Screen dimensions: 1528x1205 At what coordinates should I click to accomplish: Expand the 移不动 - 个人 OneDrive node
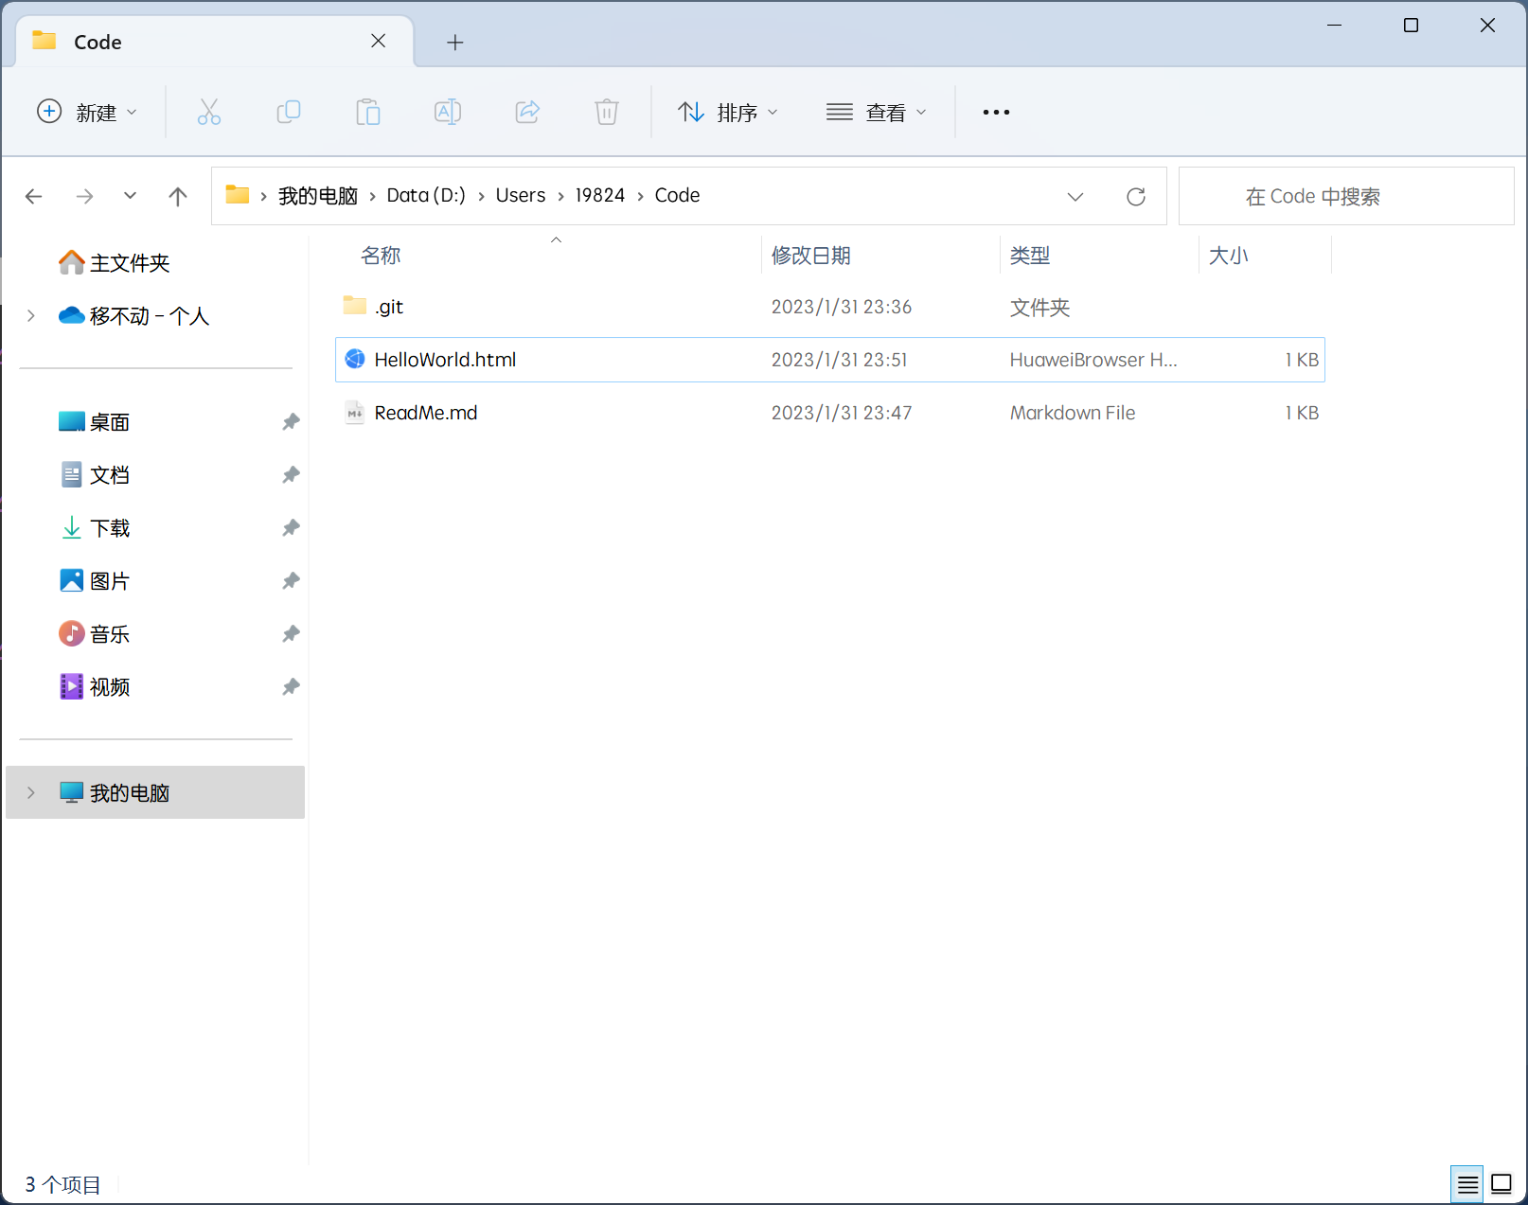31,315
